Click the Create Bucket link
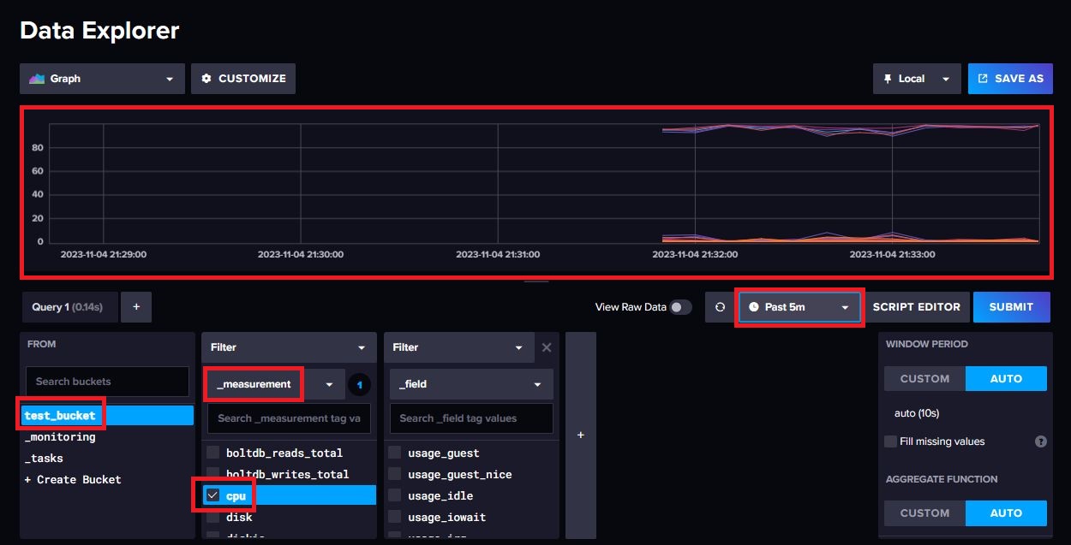 [72, 479]
